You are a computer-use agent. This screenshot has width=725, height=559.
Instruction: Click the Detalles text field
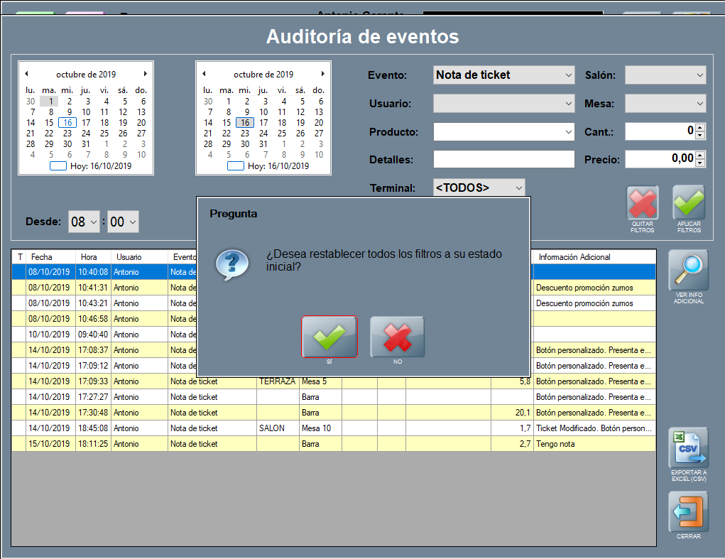(x=503, y=160)
